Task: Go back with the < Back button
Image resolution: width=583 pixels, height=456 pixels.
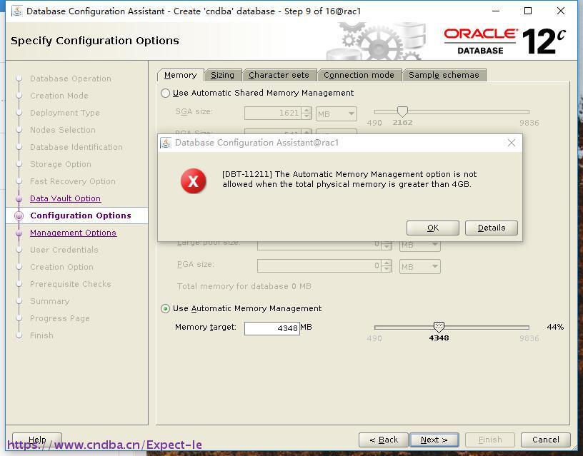Action: (x=384, y=440)
